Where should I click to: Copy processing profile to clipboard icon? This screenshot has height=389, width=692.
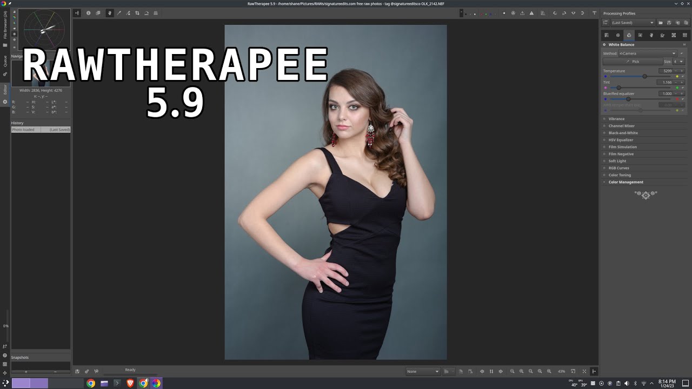click(x=677, y=23)
